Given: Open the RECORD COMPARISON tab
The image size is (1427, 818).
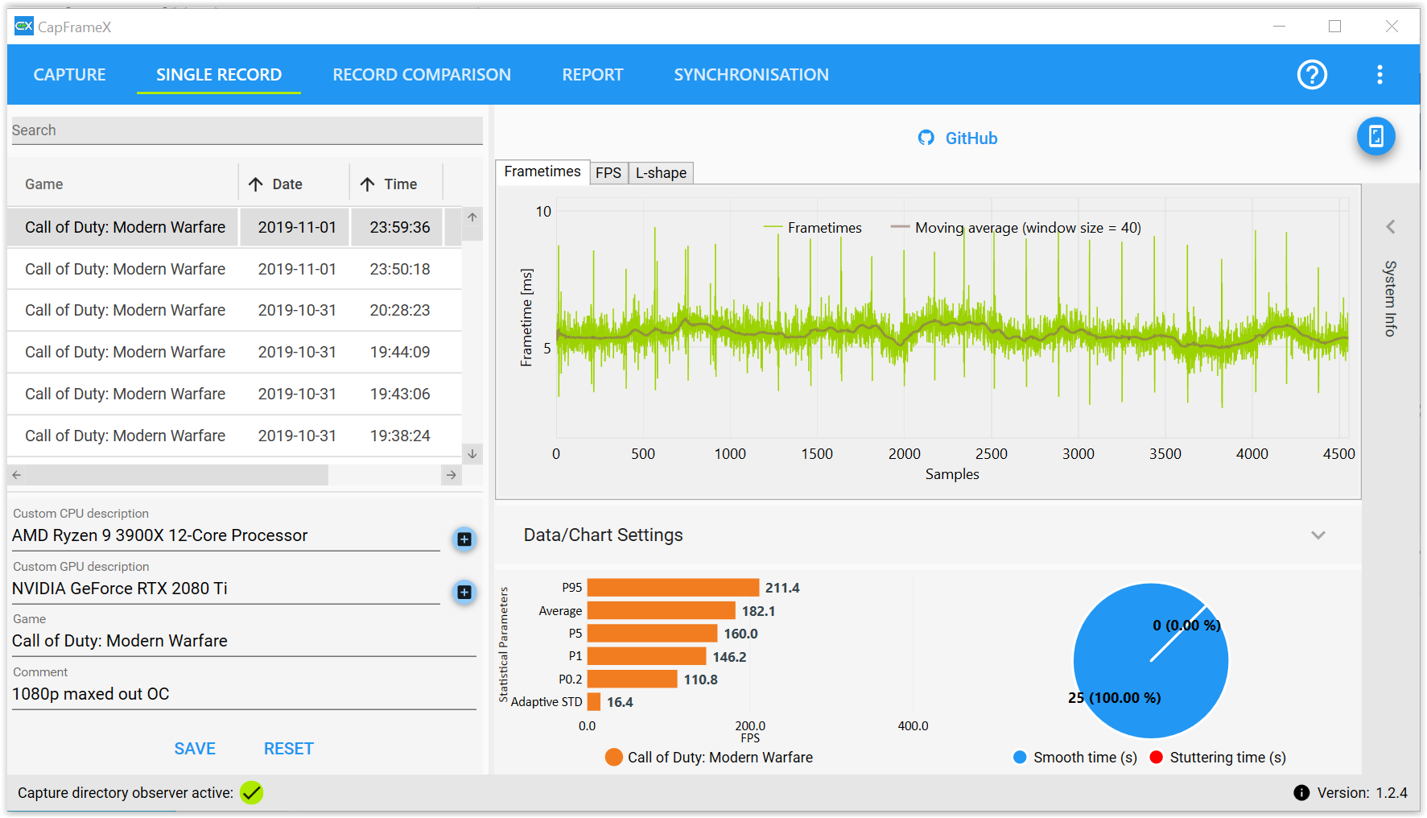Looking at the screenshot, I should 422,75.
